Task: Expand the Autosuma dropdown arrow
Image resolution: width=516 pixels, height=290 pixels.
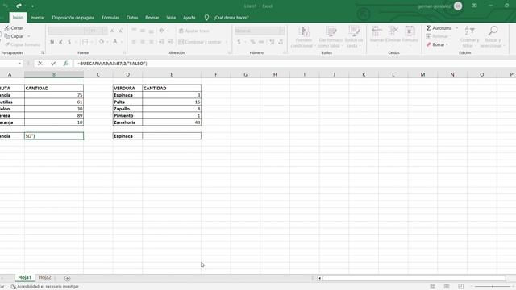Action: pos(457,28)
